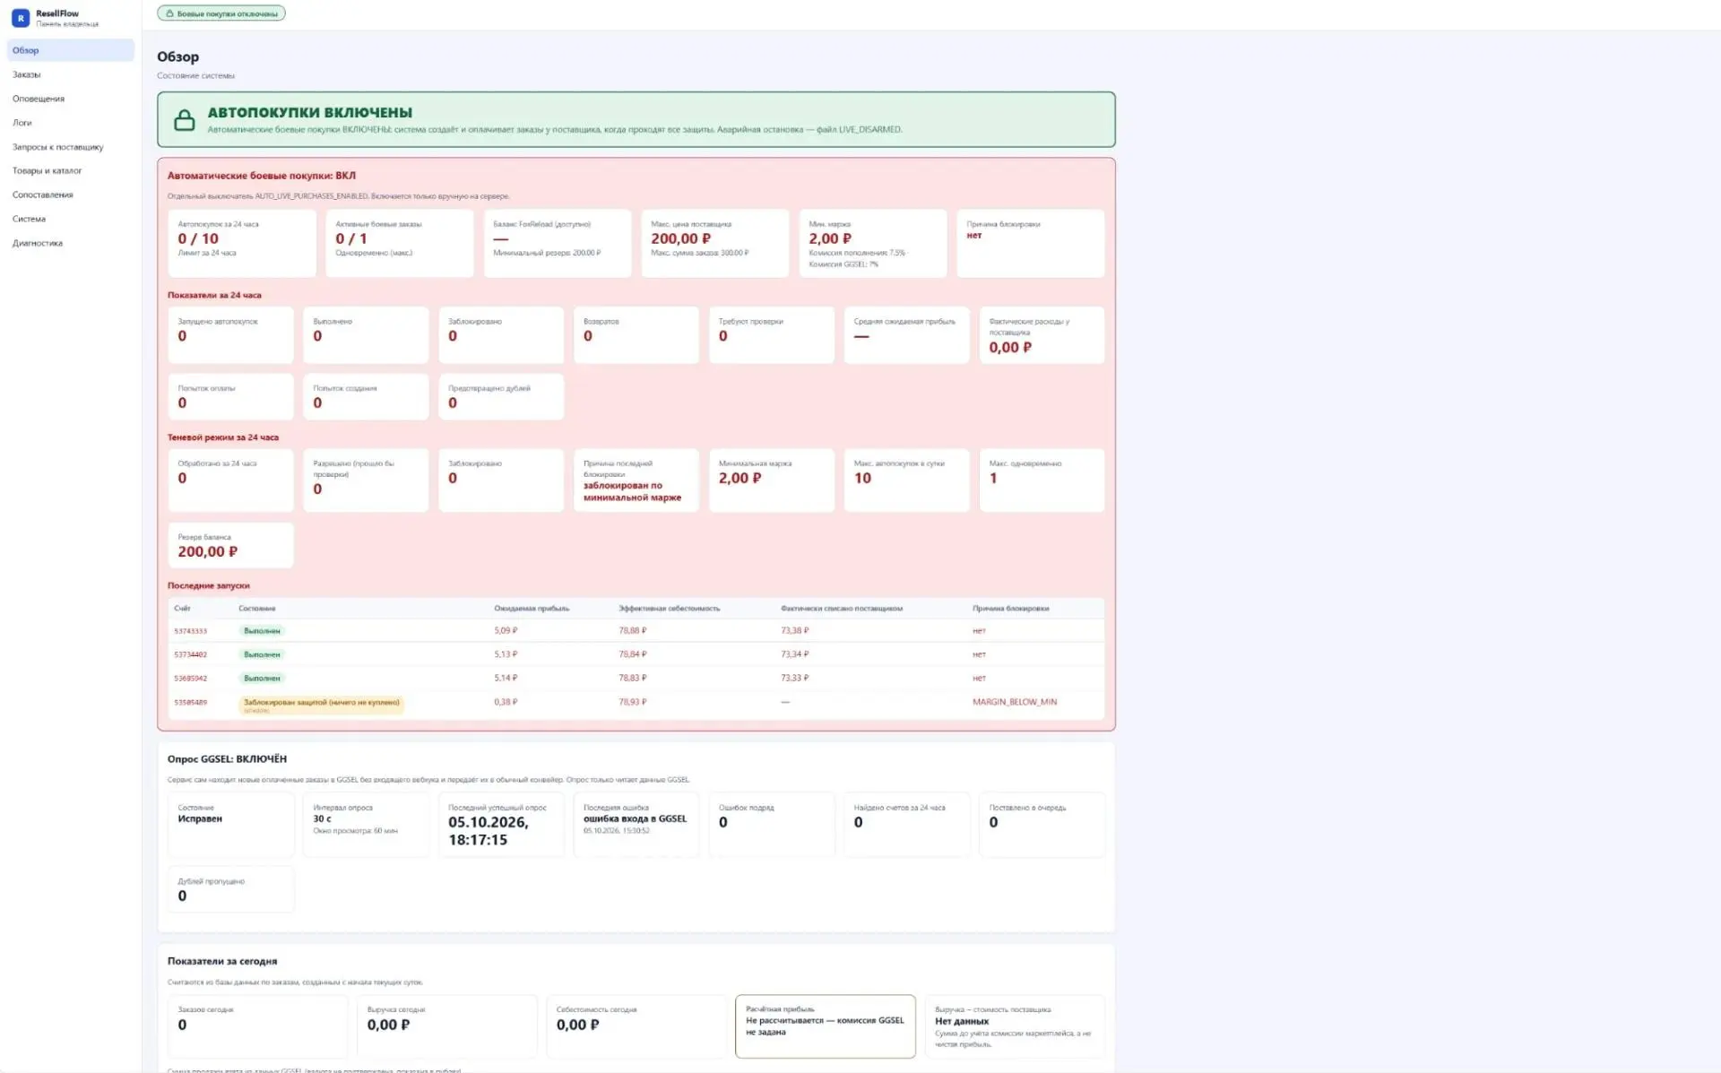Navigate to Товары и каталог

point(71,170)
